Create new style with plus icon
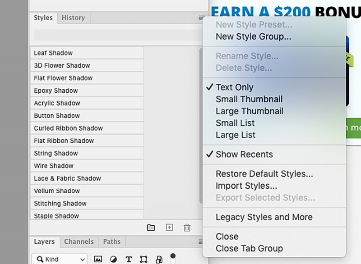Screen dimensions: 361x264 170,228
